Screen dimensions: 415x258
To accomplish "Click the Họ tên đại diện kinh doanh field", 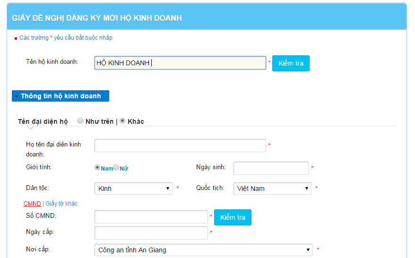I will click(x=180, y=146).
